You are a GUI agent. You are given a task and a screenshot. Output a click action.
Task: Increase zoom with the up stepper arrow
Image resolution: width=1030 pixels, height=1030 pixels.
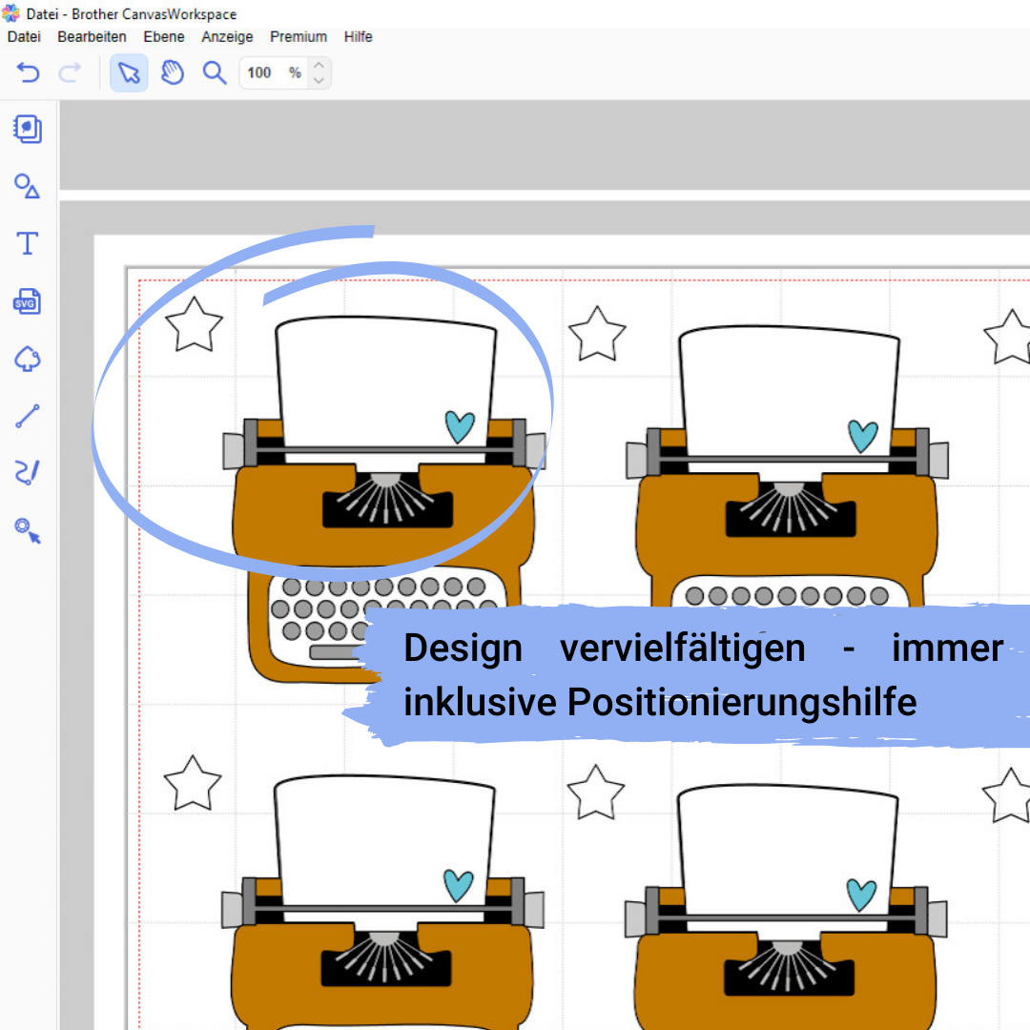[x=319, y=65]
